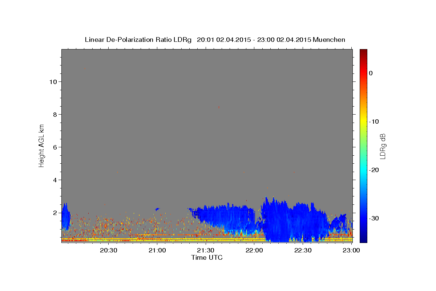Click the height tick label 2

(54, 213)
